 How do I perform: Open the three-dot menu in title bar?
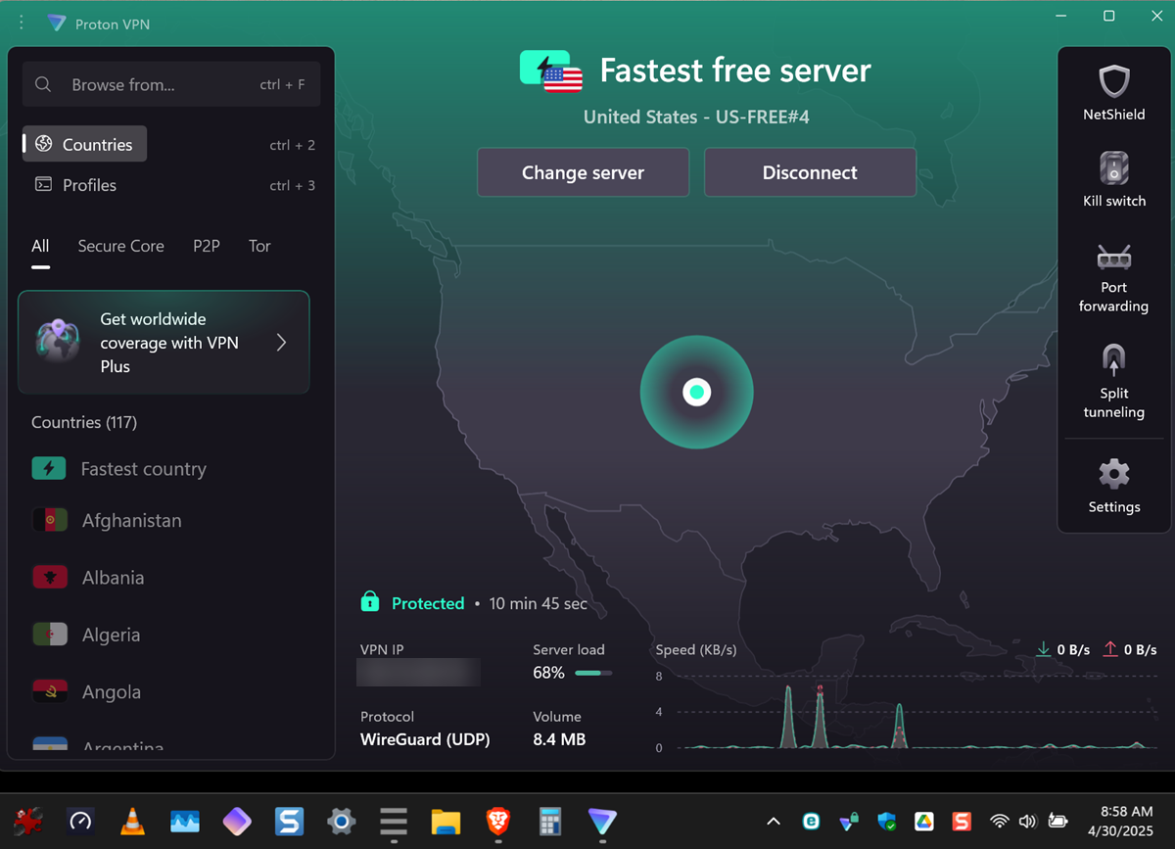22,22
